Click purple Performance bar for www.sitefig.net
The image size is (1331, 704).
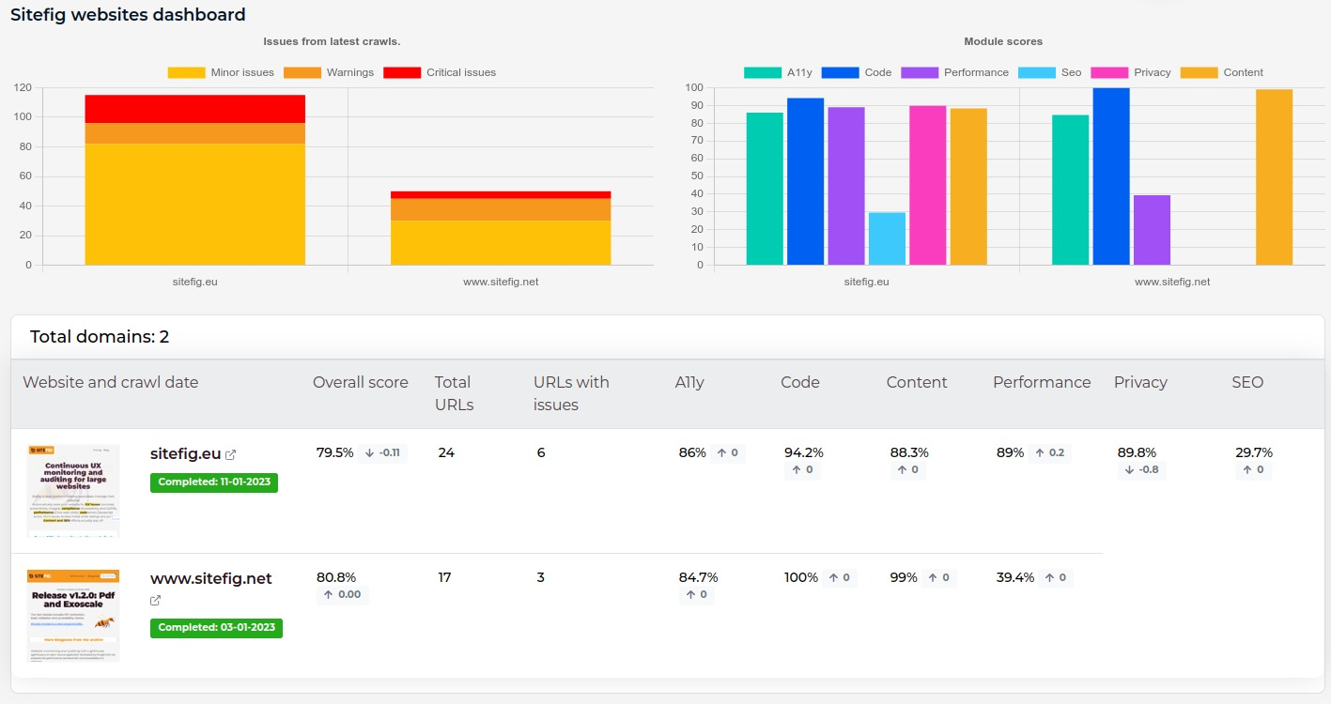click(1152, 230)
